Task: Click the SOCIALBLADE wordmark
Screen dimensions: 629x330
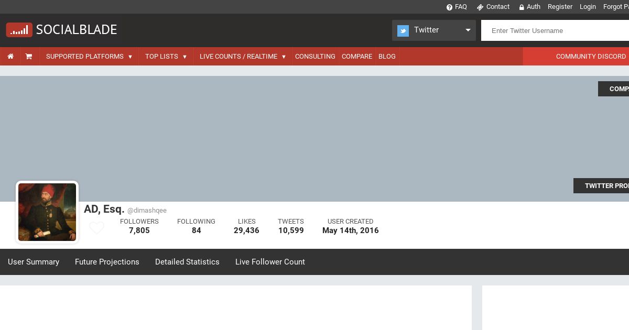Action: (77, 30)
